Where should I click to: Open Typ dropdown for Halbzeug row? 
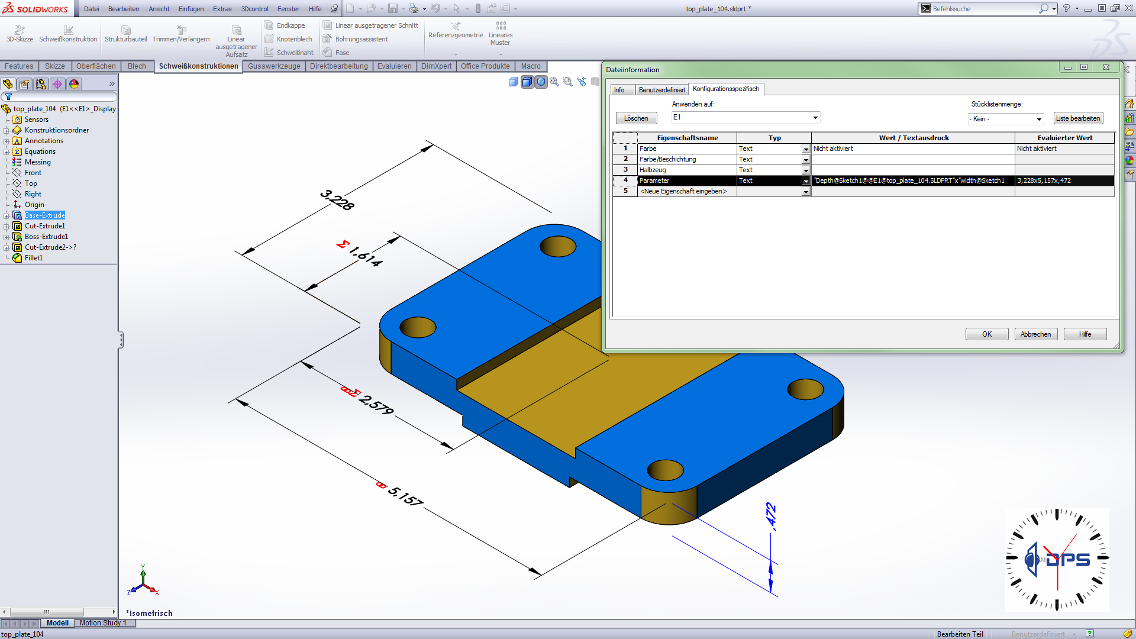805,170
